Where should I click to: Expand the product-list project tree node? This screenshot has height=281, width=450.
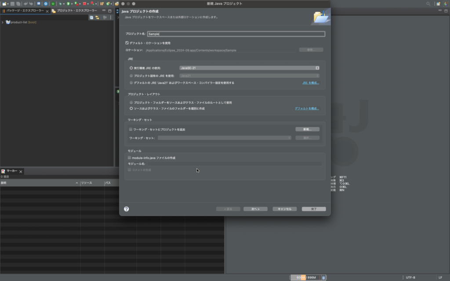click(3, 22)
